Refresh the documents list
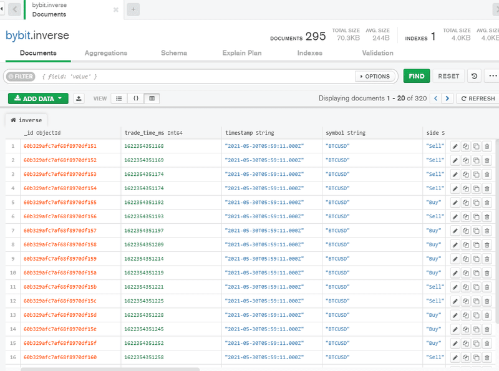The image size is (499, 371). point(477,98)
